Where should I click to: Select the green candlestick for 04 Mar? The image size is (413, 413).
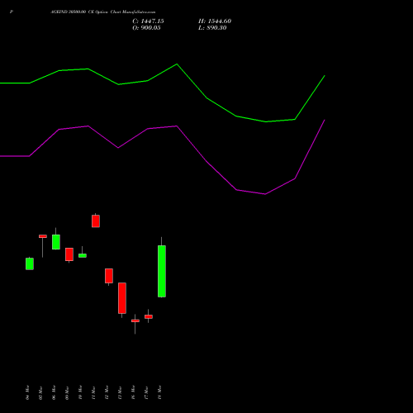(30, 263)
